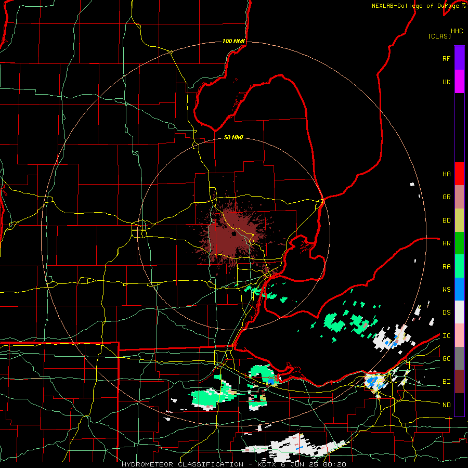This screenshot has height=468, width=468.
Task: Click the UK magenta legend swatch
Action: [x=459, y=82]
